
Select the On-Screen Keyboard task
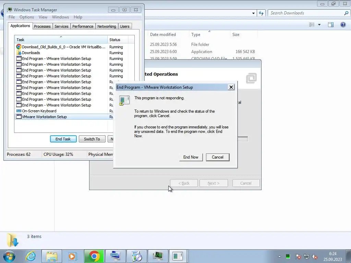(x=64, y=111)
